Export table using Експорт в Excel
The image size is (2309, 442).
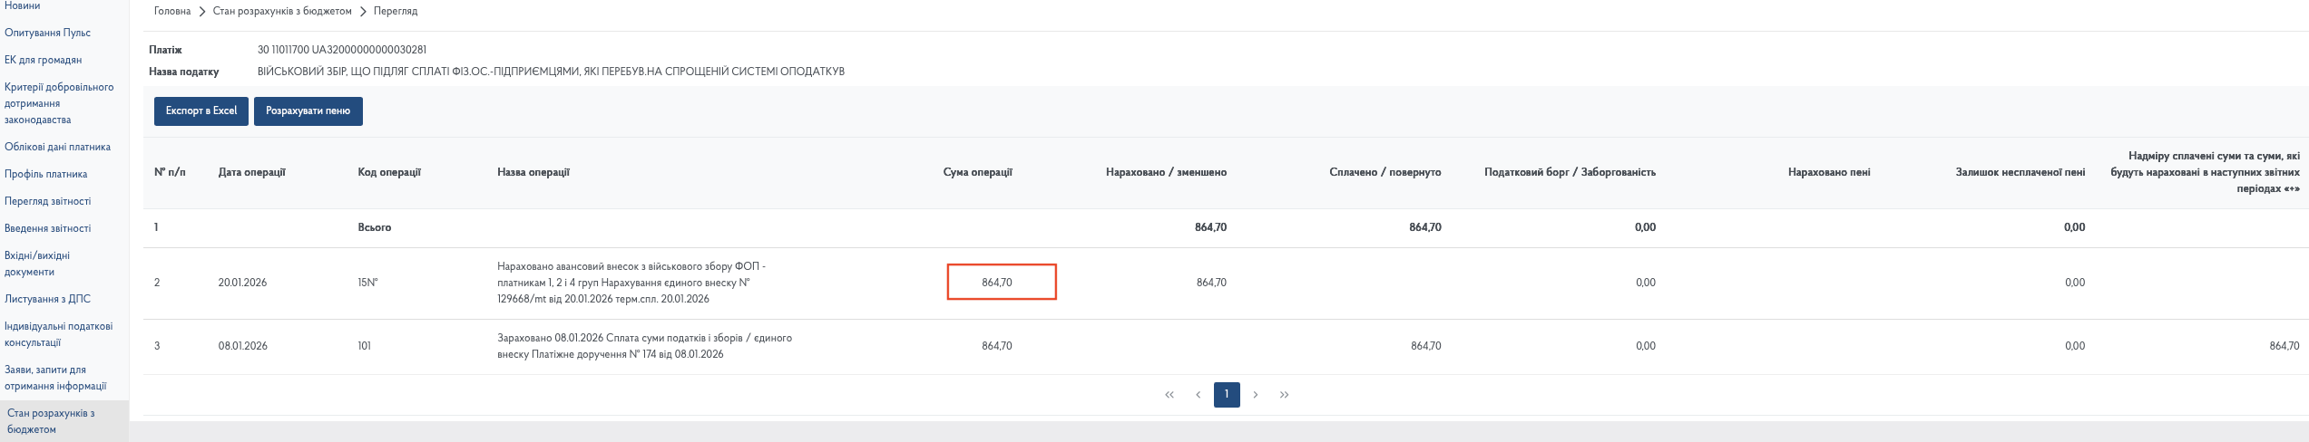201,111
